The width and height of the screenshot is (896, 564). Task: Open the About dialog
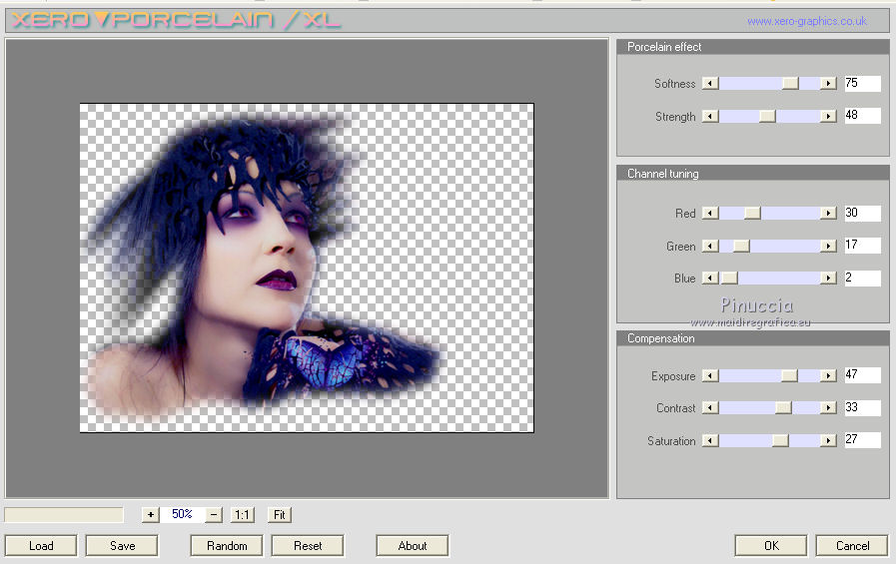point(413,546)
